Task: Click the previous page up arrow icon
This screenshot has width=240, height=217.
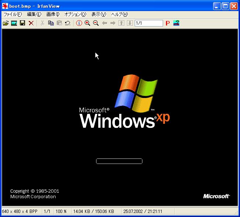Action: (121, 23)
